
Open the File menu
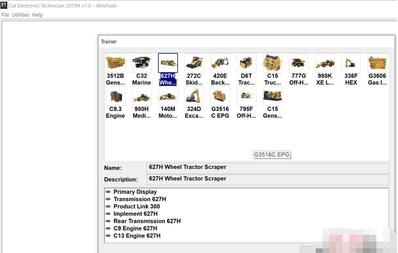(5, 15)
